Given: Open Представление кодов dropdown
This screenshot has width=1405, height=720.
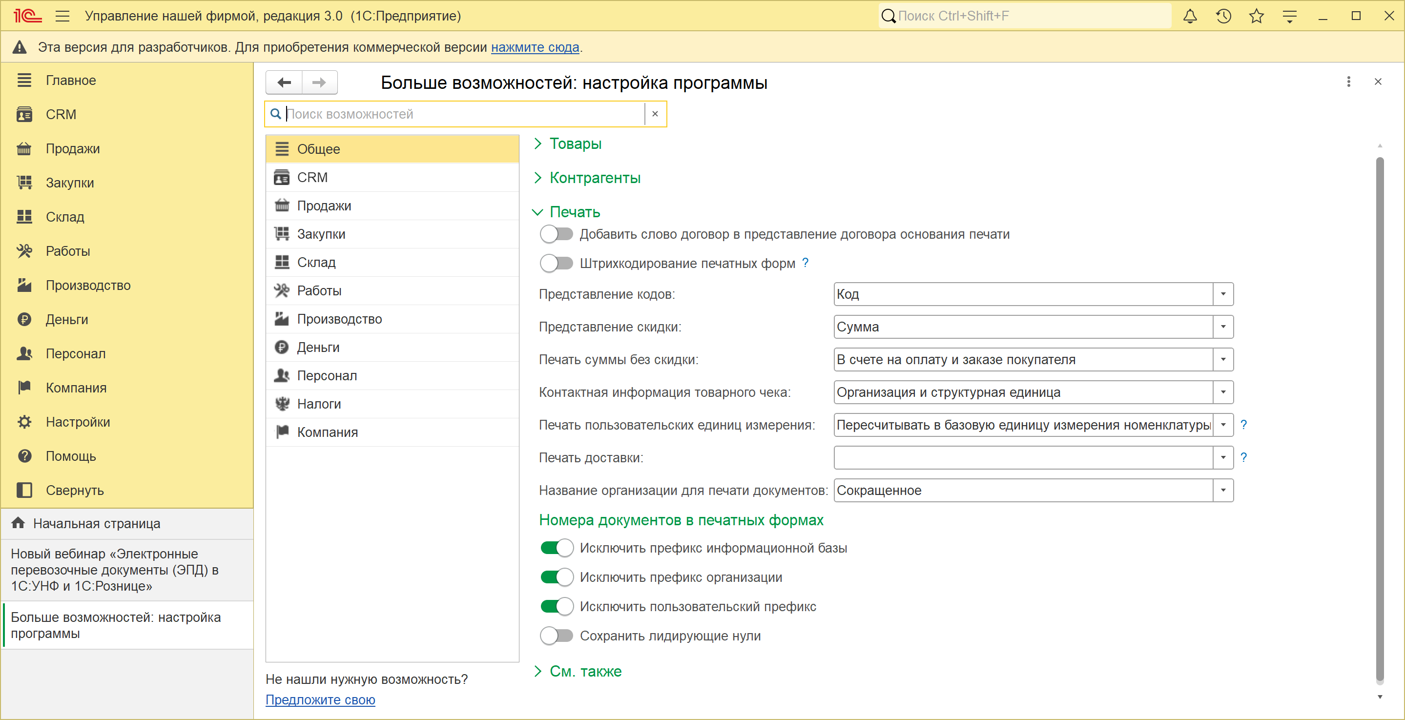Looking at the screenshot, I should 1223,294.
